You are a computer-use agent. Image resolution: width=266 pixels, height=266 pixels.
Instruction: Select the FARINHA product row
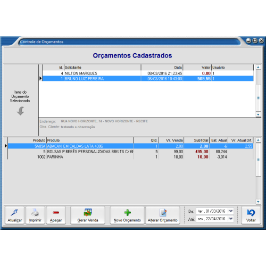point(130,157)
